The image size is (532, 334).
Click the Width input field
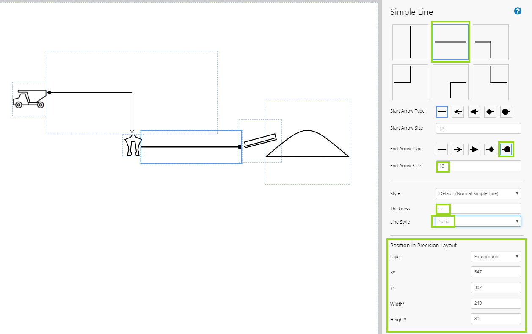pos(496,303)
